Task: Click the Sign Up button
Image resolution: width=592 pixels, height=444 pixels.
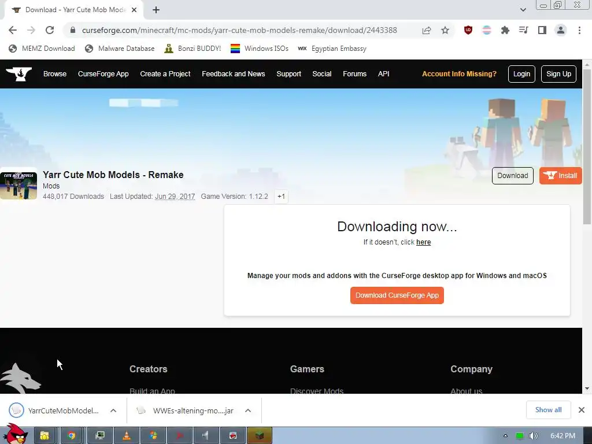Action: coord(558,74)
